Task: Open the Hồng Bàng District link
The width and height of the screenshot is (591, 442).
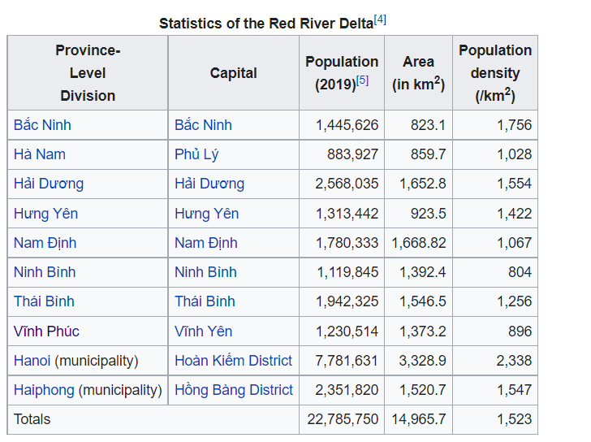Action: [x=234, y=390]
